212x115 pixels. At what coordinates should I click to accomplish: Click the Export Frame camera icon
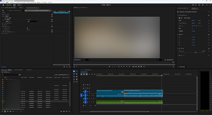click(139, 67)
